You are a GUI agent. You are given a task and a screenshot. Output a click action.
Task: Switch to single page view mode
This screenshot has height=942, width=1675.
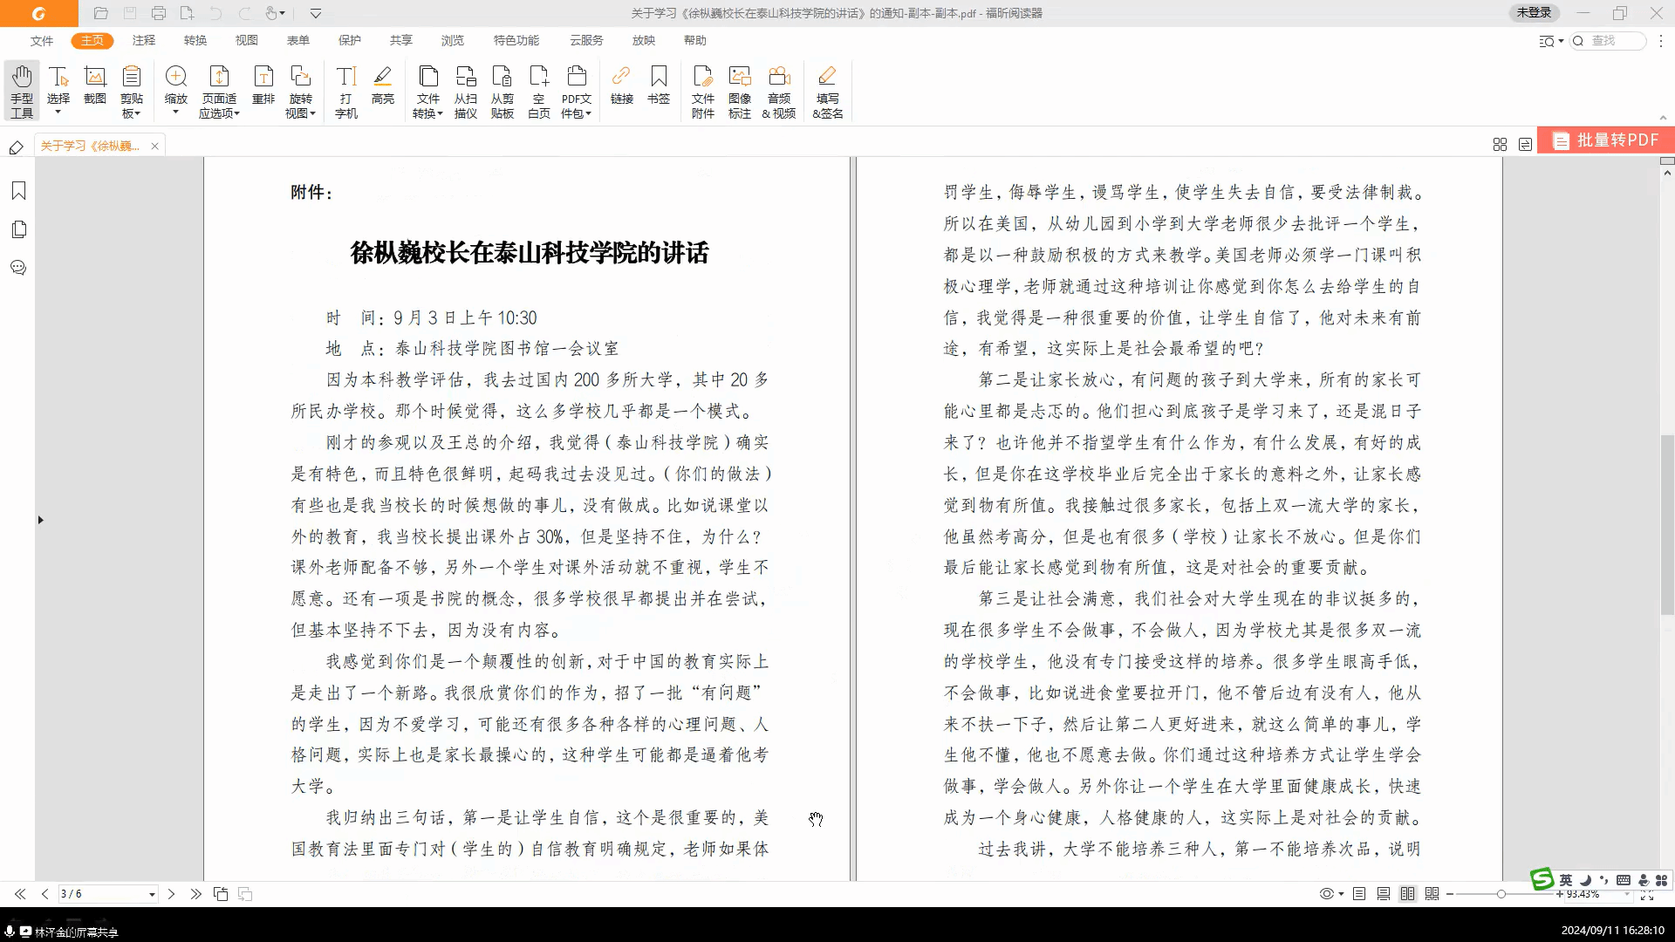(x=1359, y=894)
